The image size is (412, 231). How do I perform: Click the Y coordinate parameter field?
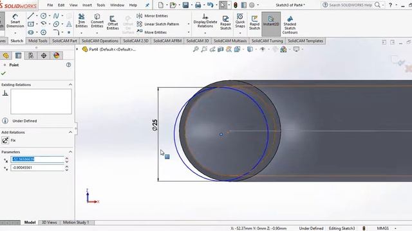coord(37,167)
